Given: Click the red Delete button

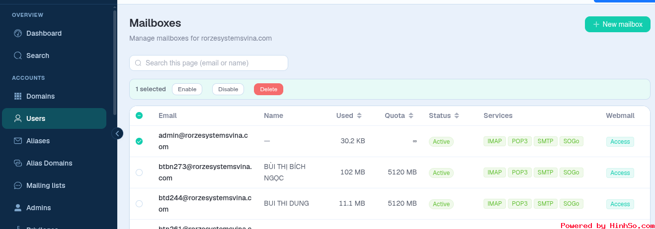Looking at the screenshot, I should coord(269,89).
